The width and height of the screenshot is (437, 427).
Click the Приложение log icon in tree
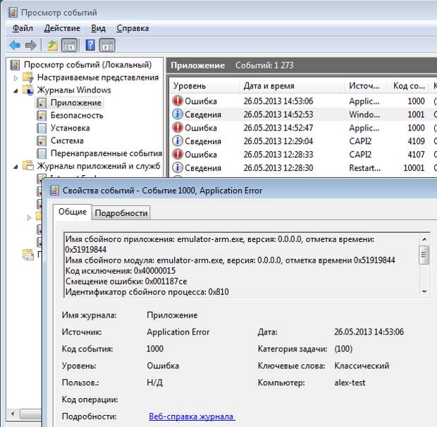[x=42, y=103]
